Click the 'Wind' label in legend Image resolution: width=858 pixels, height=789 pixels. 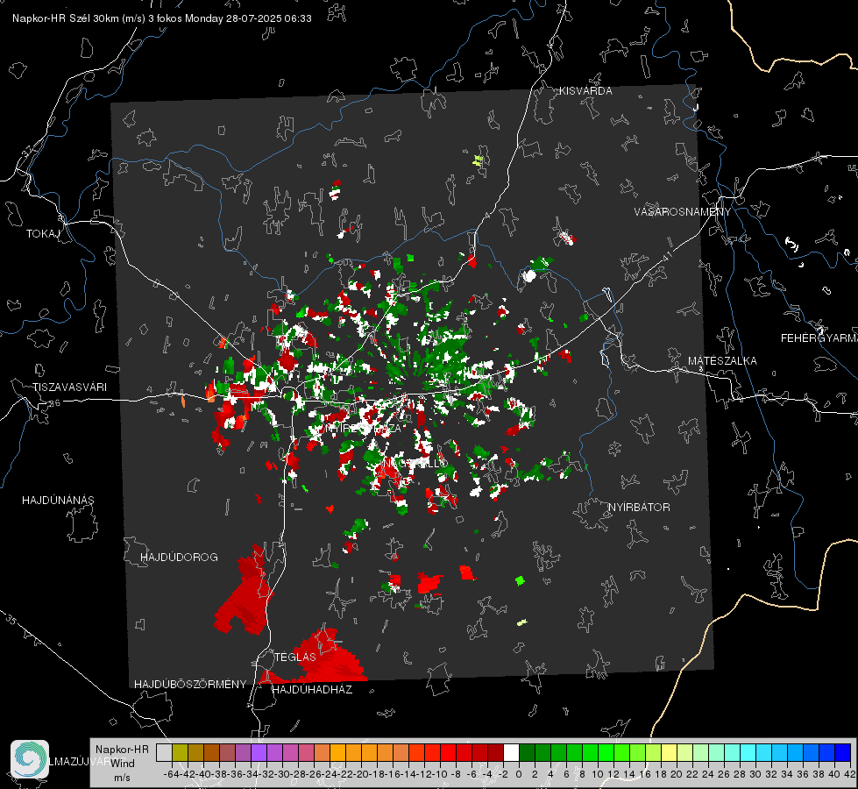[x=123, y=763]
